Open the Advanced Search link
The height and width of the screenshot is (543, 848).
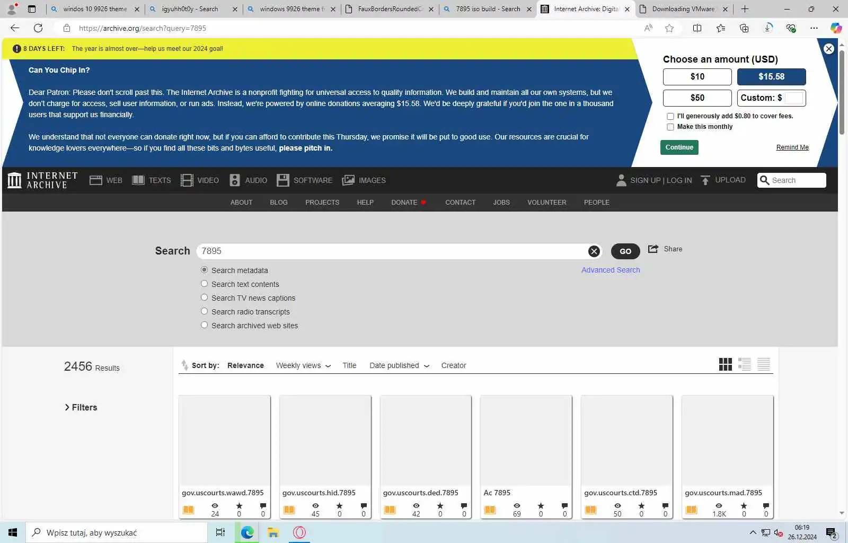pyautogui.click(x=611, y=270)
